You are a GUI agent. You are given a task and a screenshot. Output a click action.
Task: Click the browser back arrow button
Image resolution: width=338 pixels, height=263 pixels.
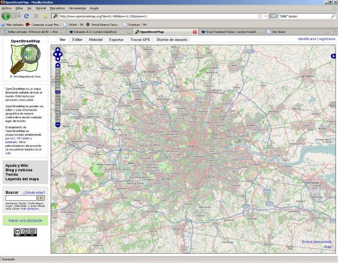tap(6, 16)
